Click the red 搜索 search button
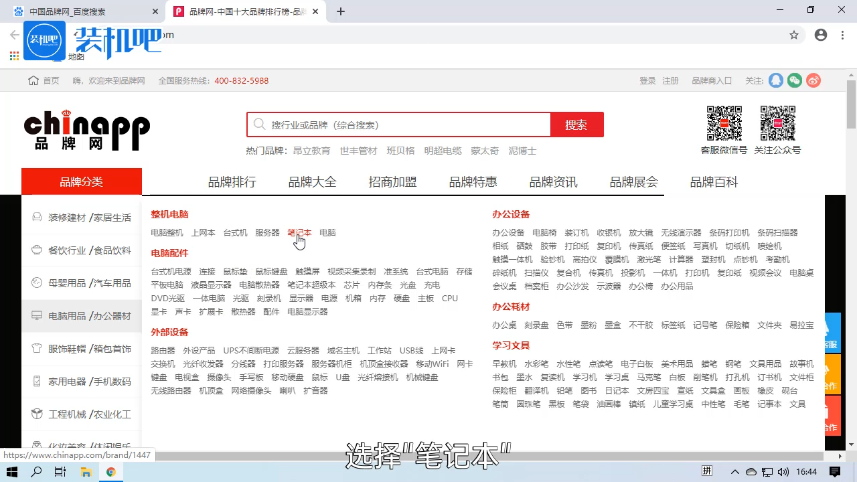Image resolution: width=857 pixels, height=482 pixels. click(x=576, y=125)
